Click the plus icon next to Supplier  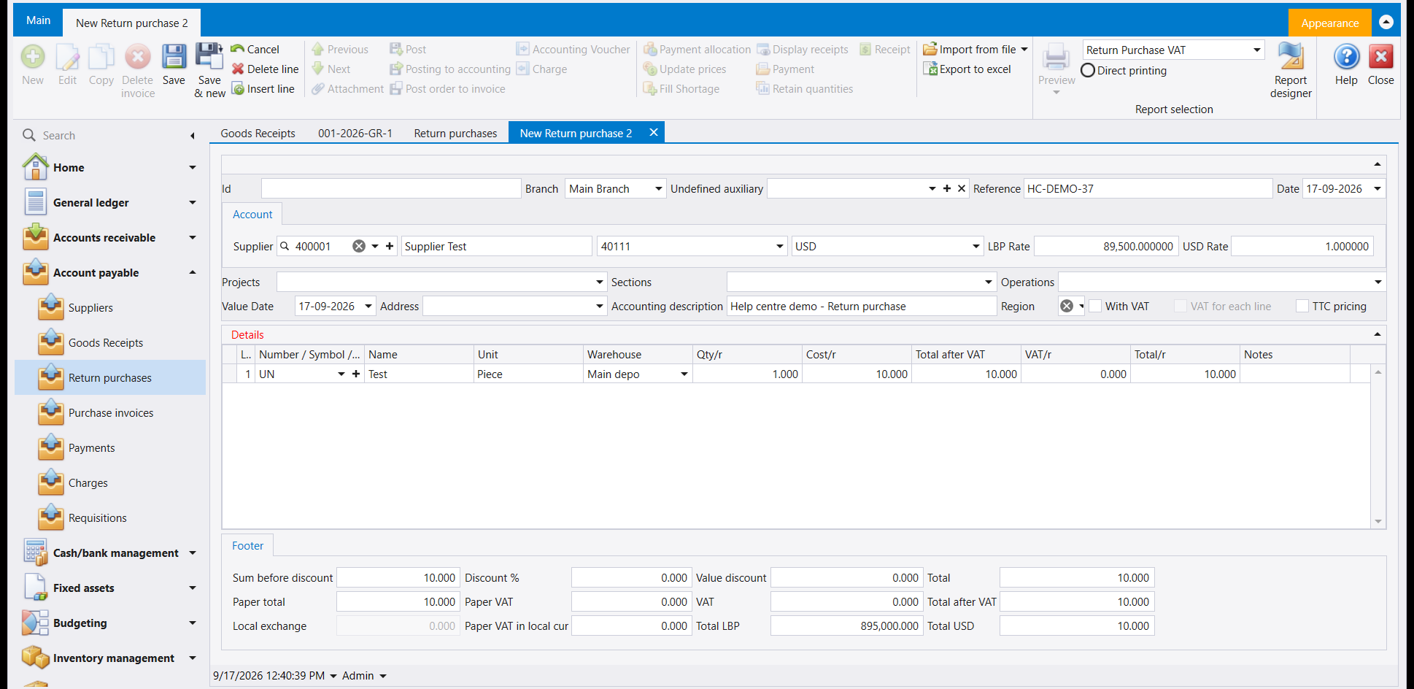click(x=390, y=247)
